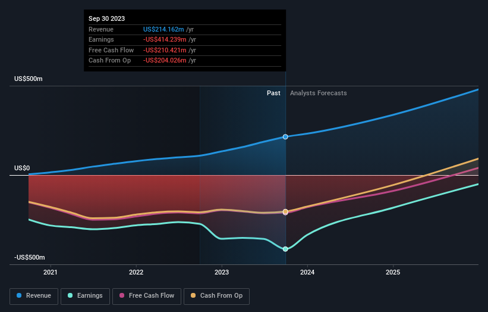The width and height of the screenshot is (488, 312).
Task: Select the 2023 x-axis label
Action: [222, 272]
